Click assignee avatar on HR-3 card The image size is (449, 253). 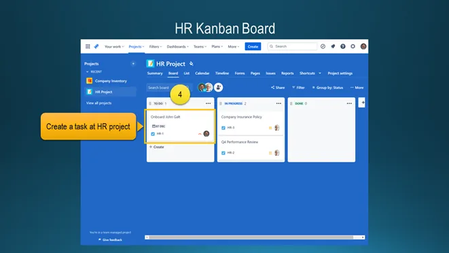tap(277, 128)
